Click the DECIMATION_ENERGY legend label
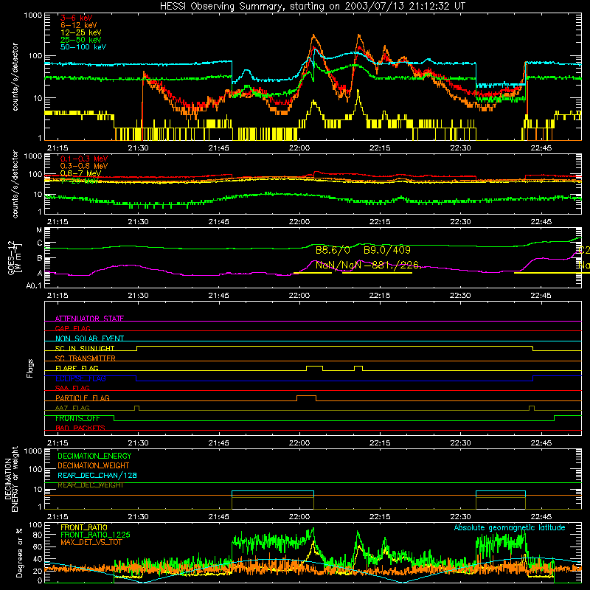 click(94, 456)
